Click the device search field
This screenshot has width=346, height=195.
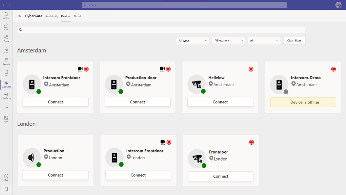tap(161, 30)
